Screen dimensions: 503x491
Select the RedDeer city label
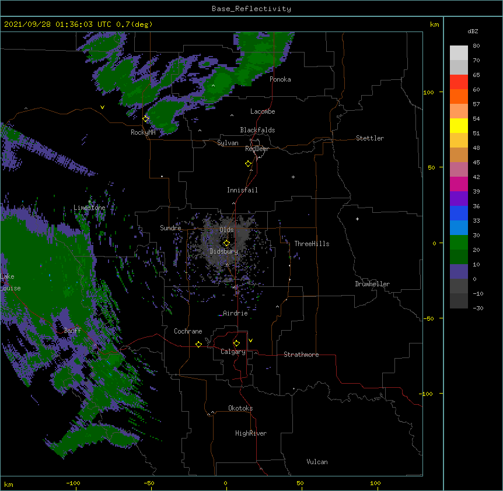pos(257,149)
